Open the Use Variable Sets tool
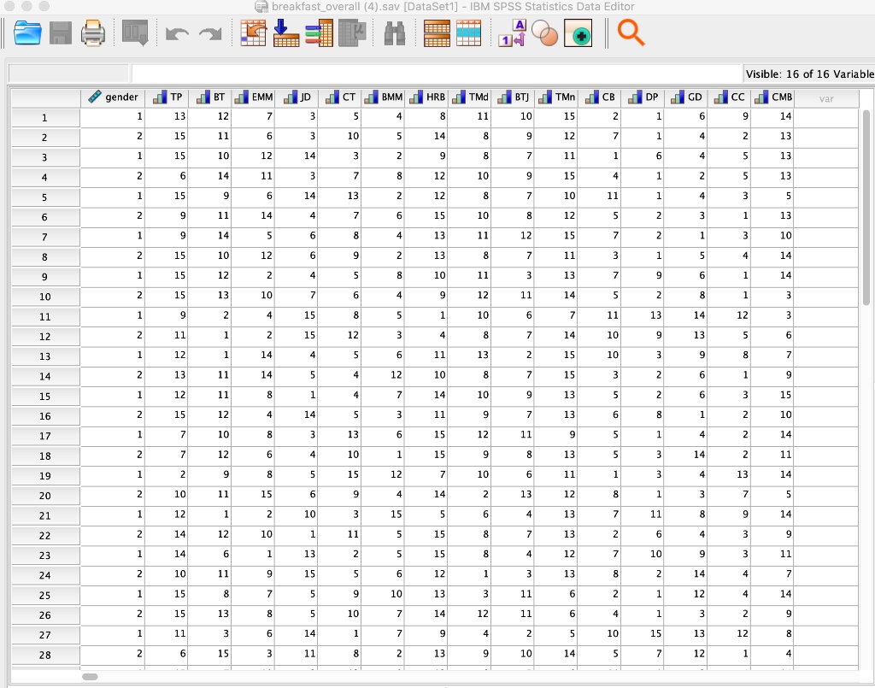Screen dimensions: 875x688 [545, 33]
